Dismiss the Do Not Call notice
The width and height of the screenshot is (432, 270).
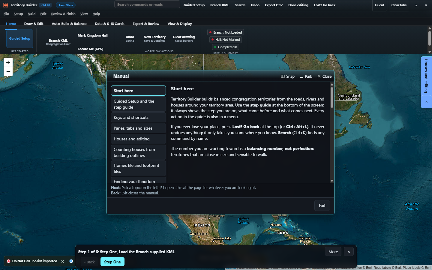(x=63, y=261)
